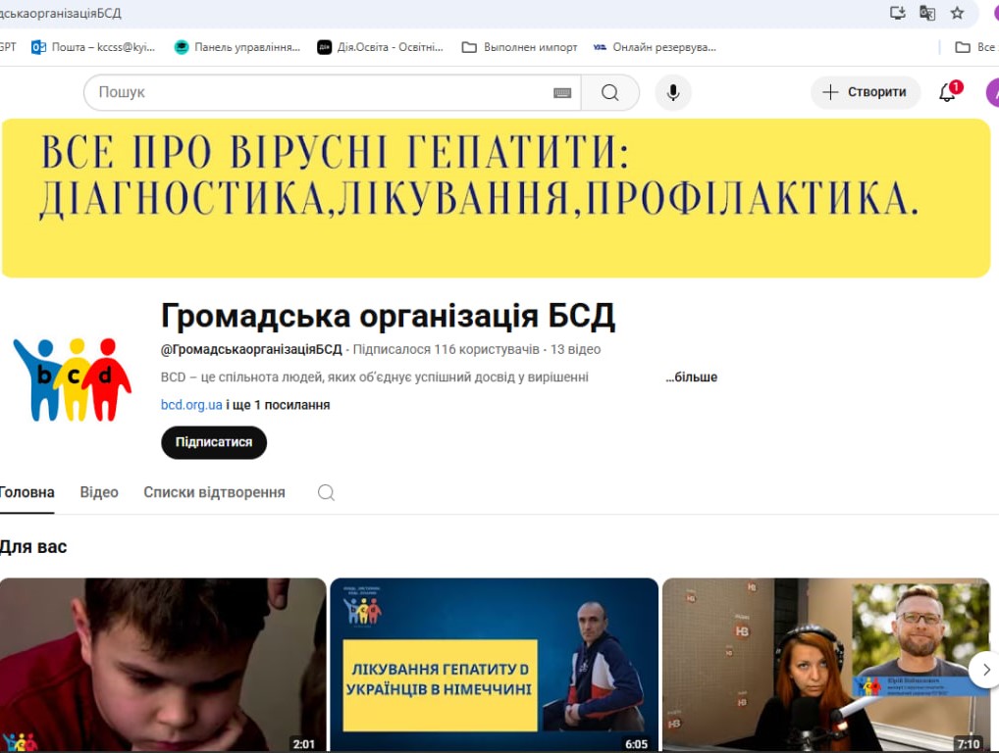Click the Створити button
Viewport: 999px width, 753px height.
(x=866, y=92)
